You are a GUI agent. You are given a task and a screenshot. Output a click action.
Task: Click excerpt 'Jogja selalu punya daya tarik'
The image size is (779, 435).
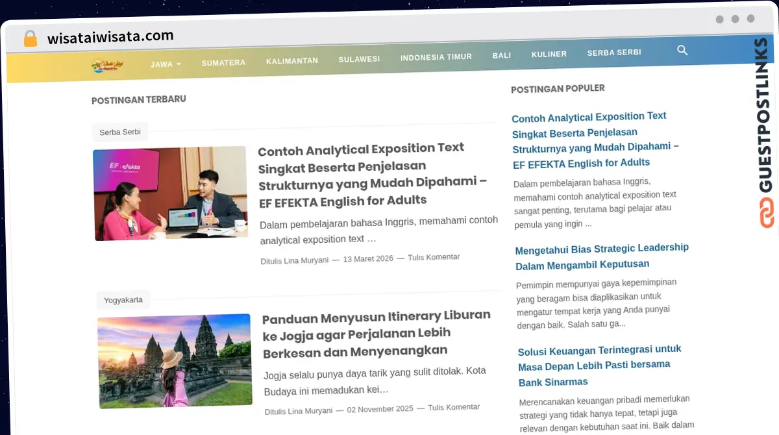pos(375,381)
